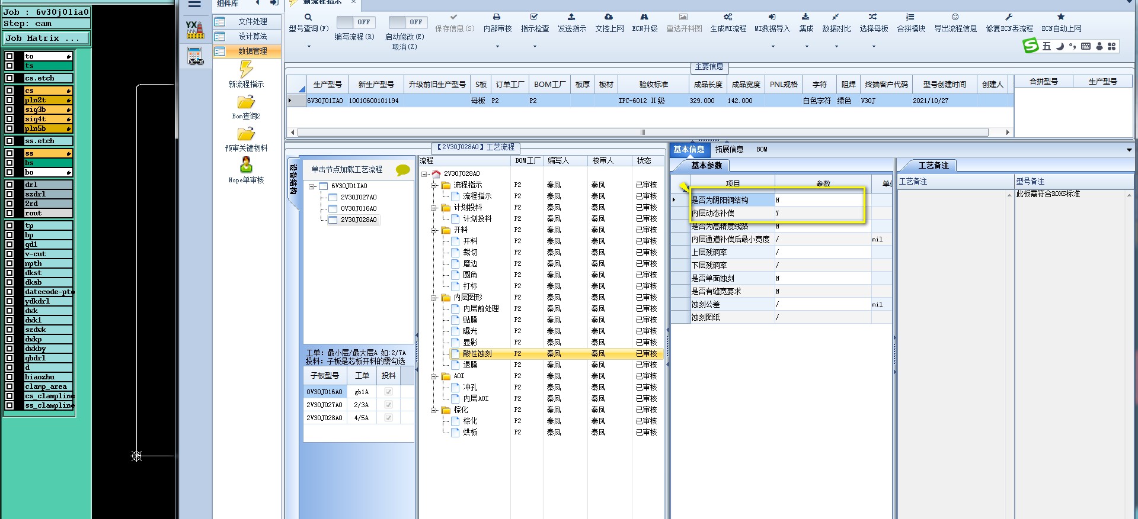Click the 上层残铜率 parameter value cell
This screenshot has width=1138, height=519.
(x=823, y=253)
